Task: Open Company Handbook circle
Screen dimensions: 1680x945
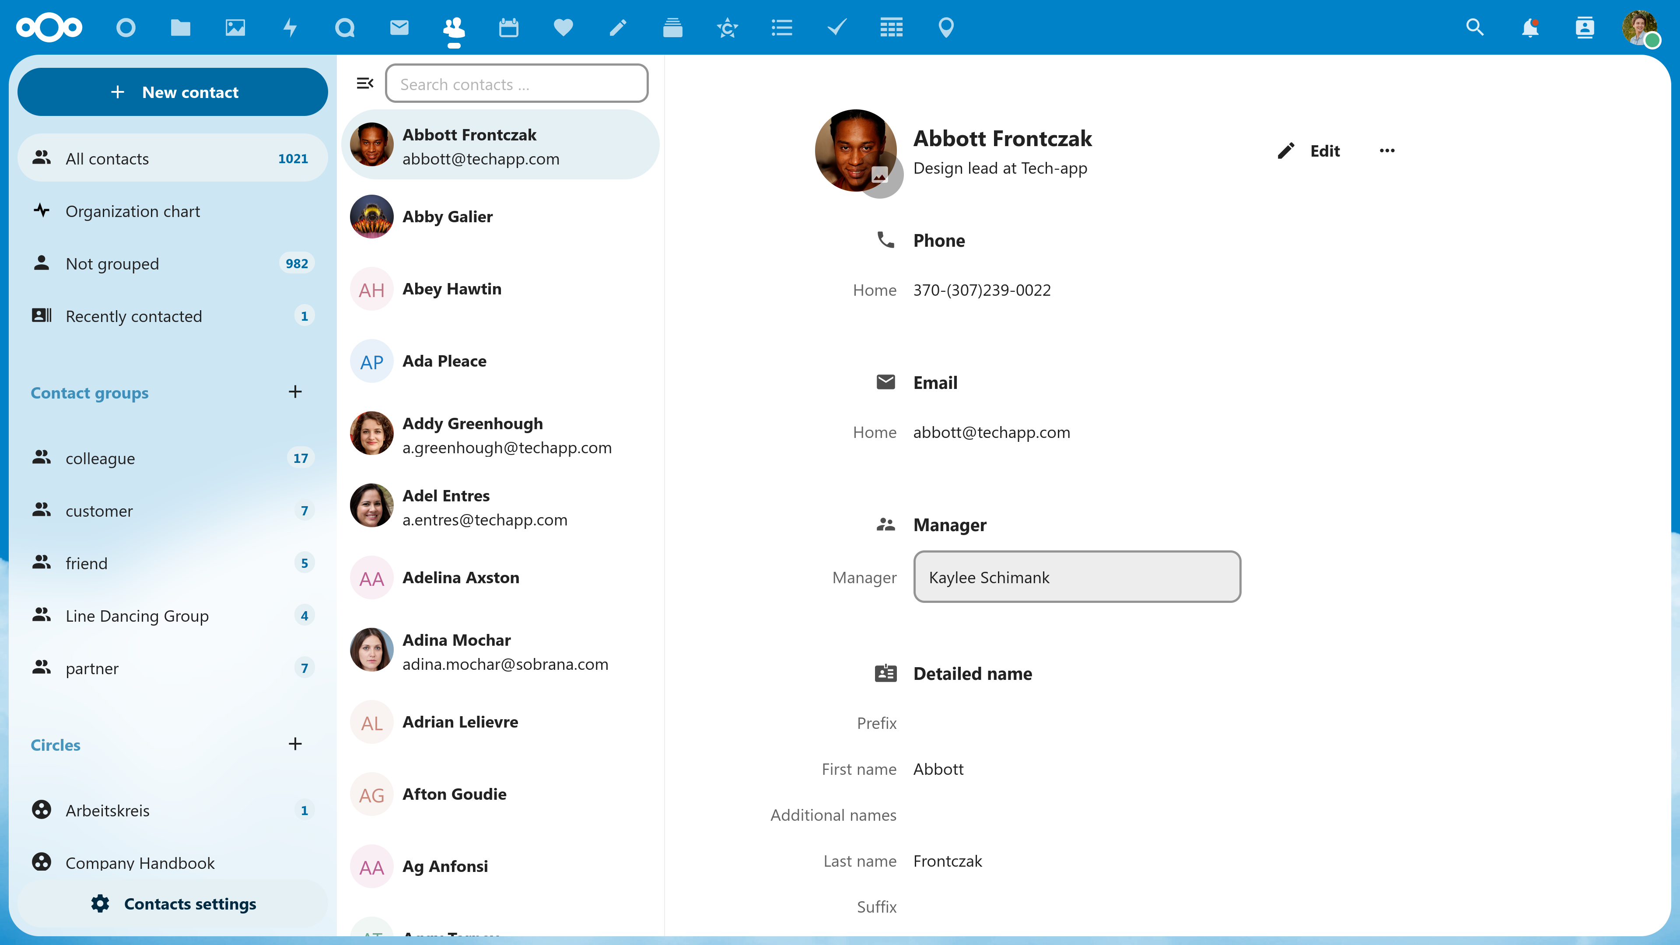Action: click(173, 862)
